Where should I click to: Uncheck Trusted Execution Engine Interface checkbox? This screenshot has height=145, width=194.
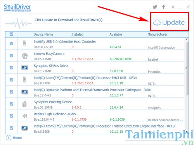(x=11, y=128)
